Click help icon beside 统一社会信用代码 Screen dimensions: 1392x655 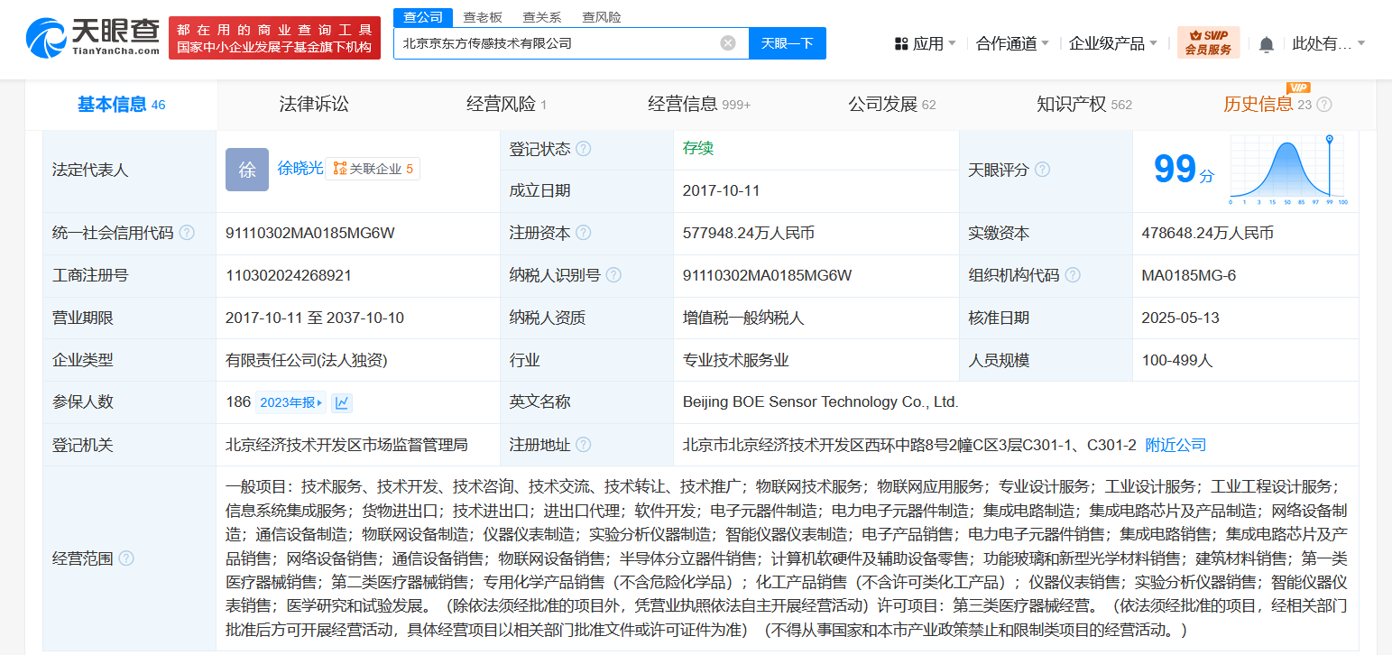tap(187, 233)
